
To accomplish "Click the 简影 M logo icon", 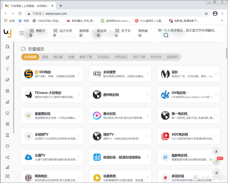I will (165, 74).
